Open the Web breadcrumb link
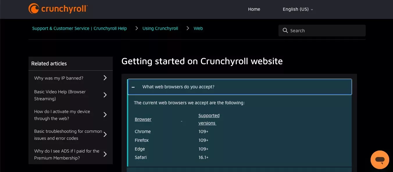This screenshot has height=172, width=393. (x=198, y=28)
